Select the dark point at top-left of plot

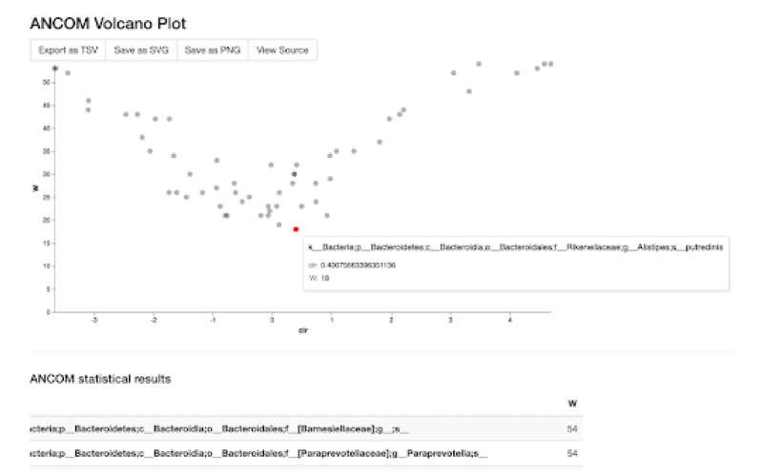click(x=55, y=69)
